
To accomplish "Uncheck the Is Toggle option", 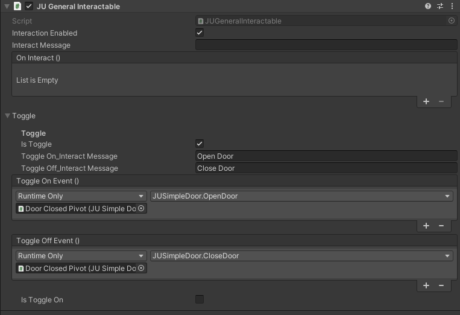I will (x=200, y=144).
